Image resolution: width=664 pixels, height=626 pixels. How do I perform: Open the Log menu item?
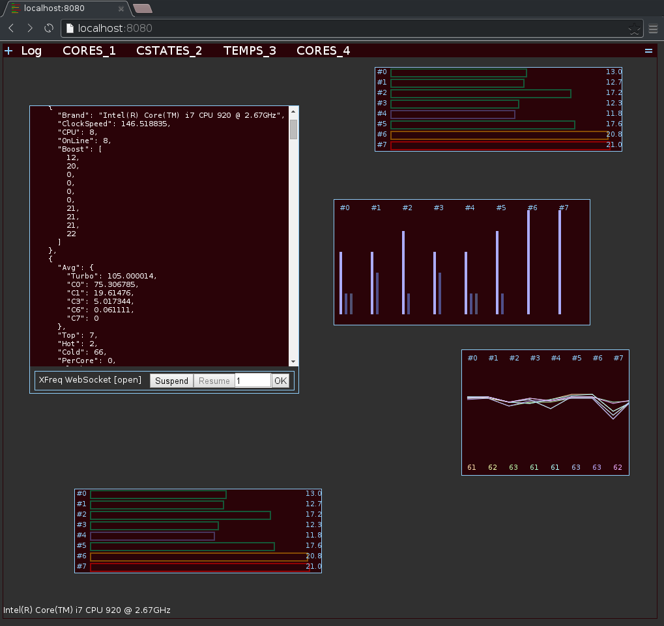31,51
